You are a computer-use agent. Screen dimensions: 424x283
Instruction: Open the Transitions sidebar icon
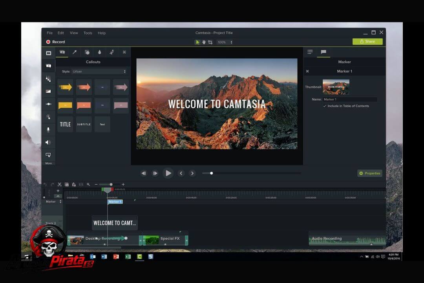point(48,79)
